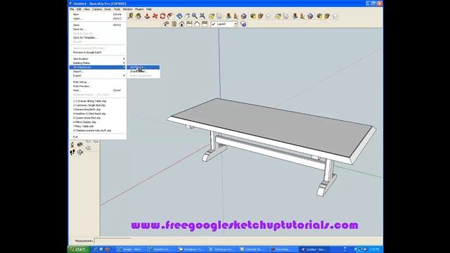Choose Import... from the File menu
This screenshot has height=253, width=450.
click(98, 71)
